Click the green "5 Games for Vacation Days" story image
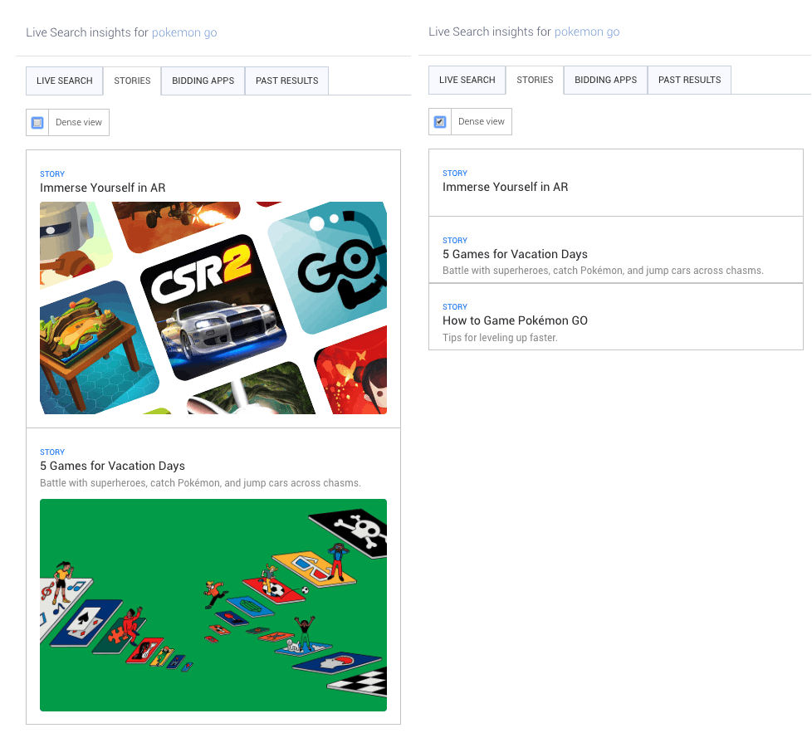The height and width of the screenshot is (733, 812). [213, 604]
